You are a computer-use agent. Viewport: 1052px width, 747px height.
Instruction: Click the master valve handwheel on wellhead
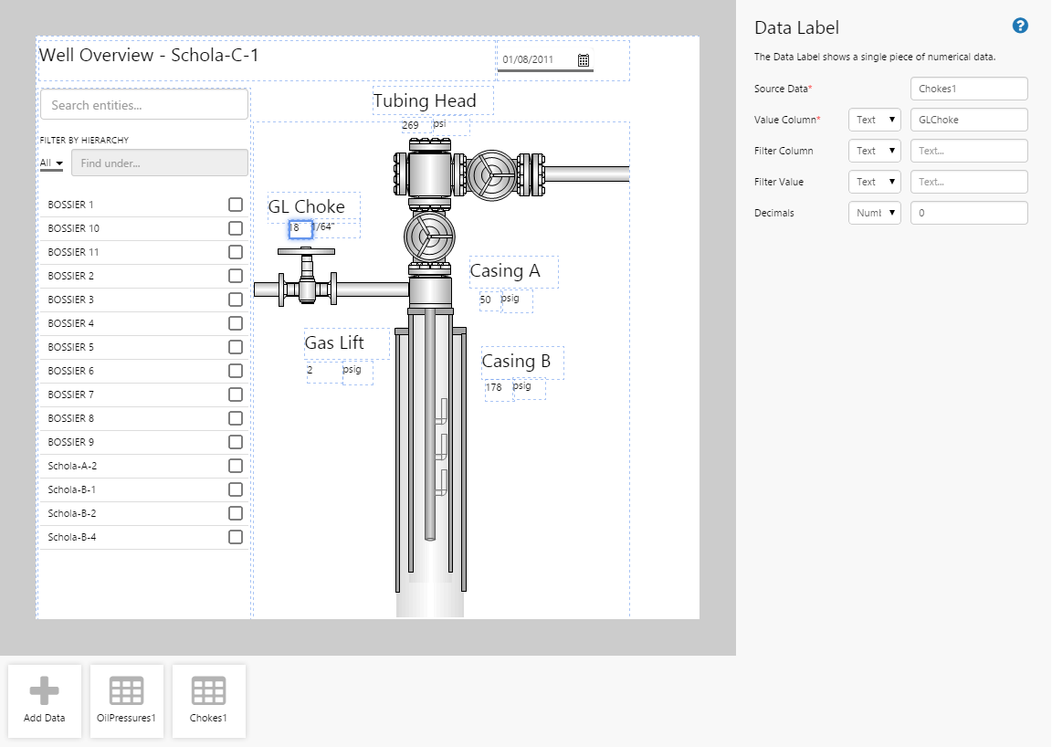429,237
